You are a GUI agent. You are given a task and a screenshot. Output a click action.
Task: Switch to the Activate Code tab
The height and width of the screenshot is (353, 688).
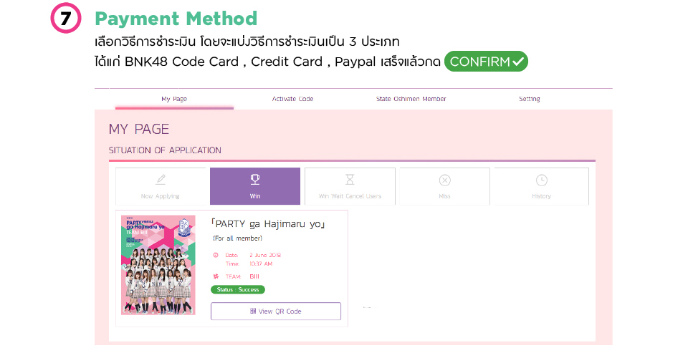(x=292, y=99)
